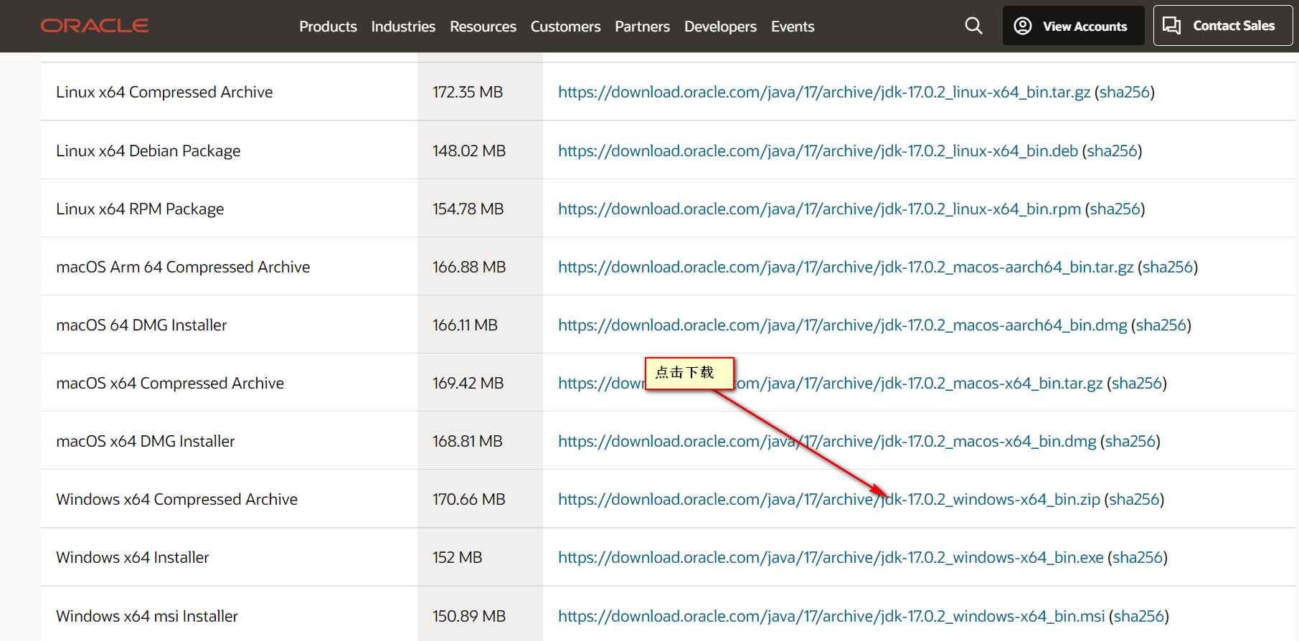
Task: Open sha256 for macos-x64_bin.dmg
Action: click(1130, 441)
